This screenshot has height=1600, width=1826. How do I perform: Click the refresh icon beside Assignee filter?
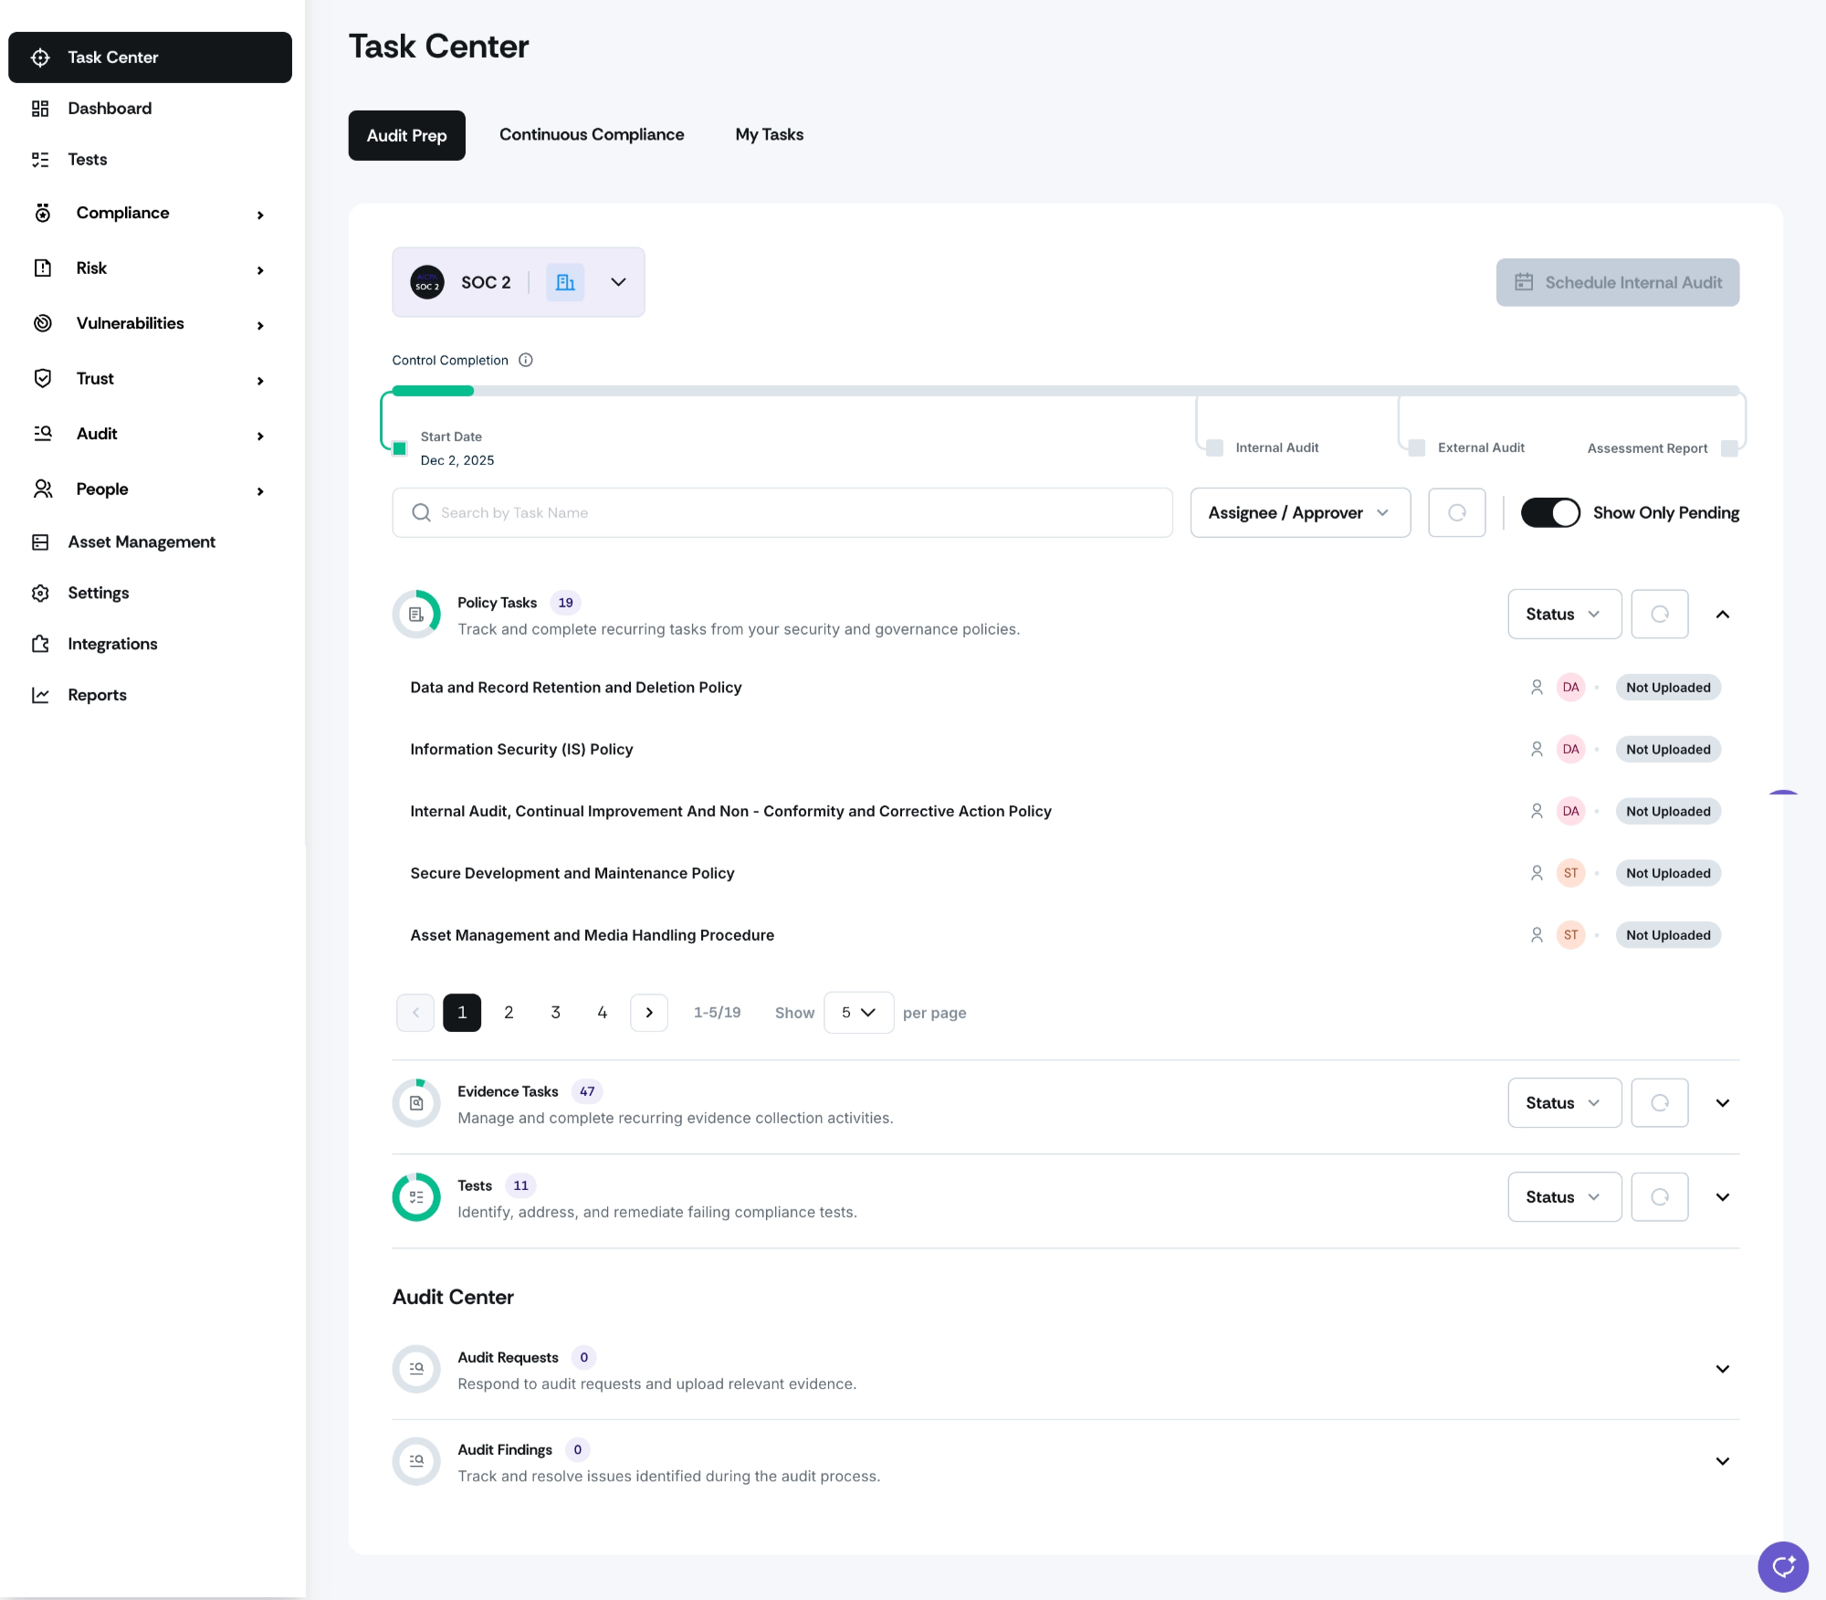(x=1456, y=512)
